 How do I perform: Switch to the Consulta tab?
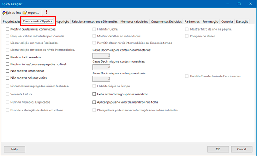coord(227,21)
